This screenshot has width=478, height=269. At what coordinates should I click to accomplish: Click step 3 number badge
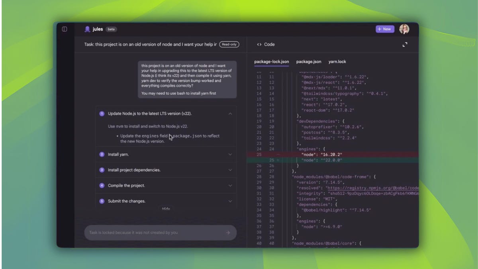coord(102,170)
